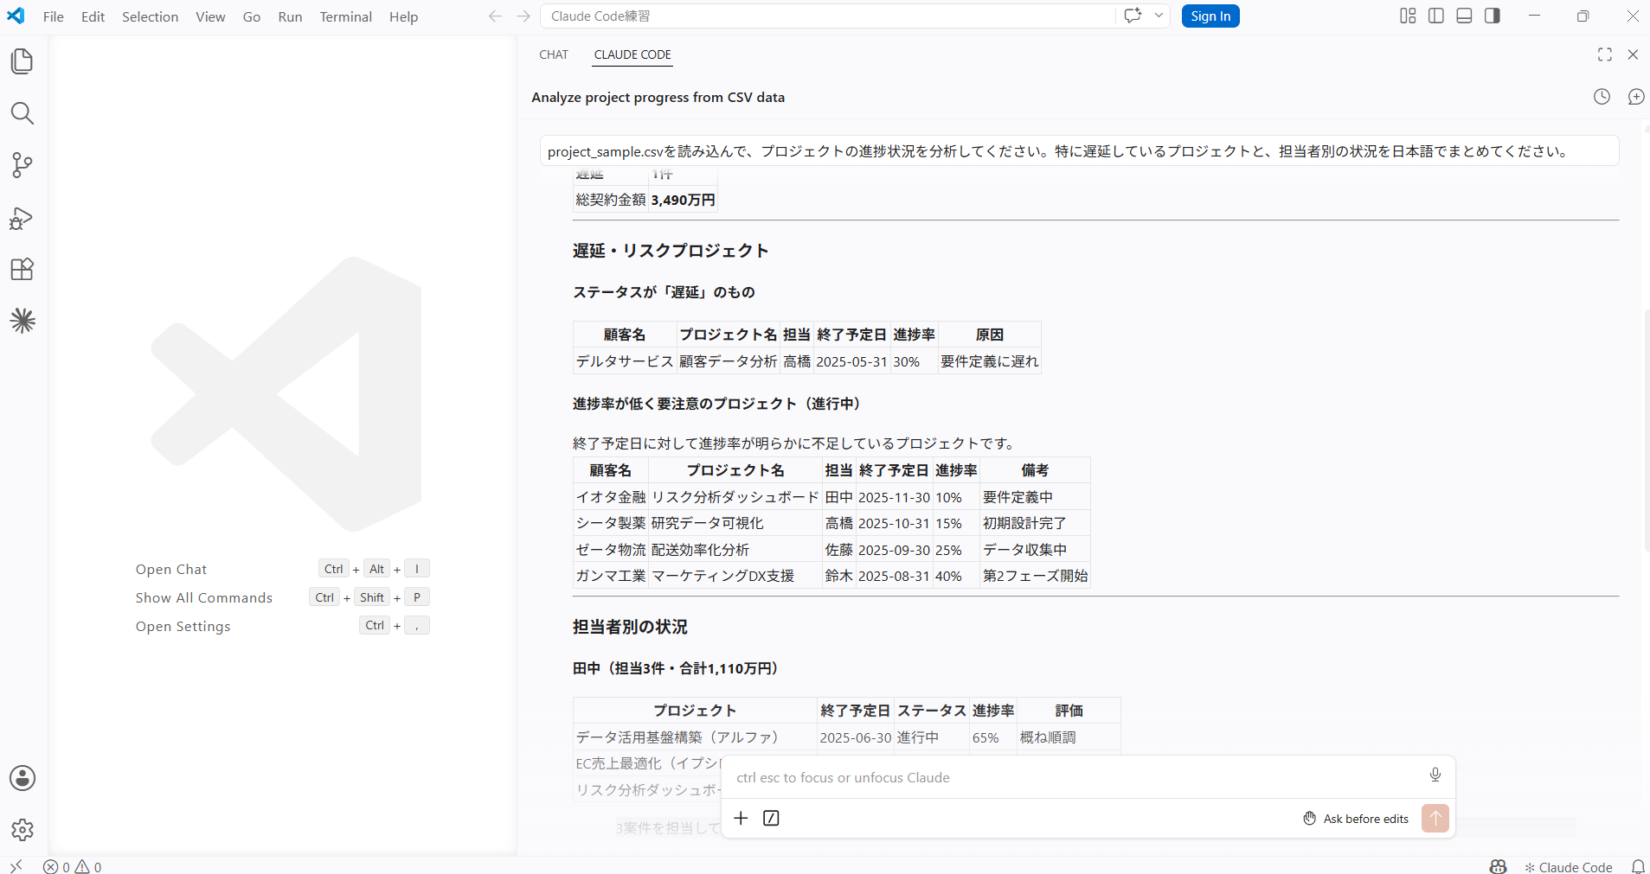Open errors and warnings status item
Screen dimensions: 1650x874
[x=73, y=866]
